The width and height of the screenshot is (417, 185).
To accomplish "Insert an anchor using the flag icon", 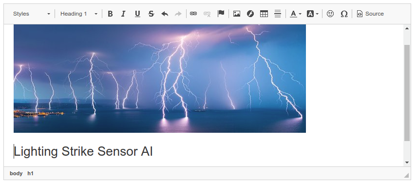I will click(x=221, y=14).
